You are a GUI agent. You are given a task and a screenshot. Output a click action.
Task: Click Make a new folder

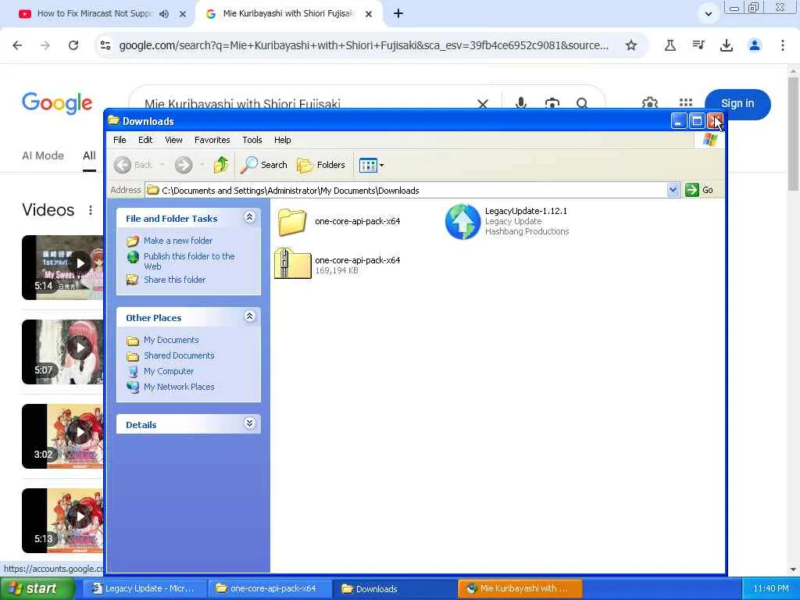(x=178, y=241)
